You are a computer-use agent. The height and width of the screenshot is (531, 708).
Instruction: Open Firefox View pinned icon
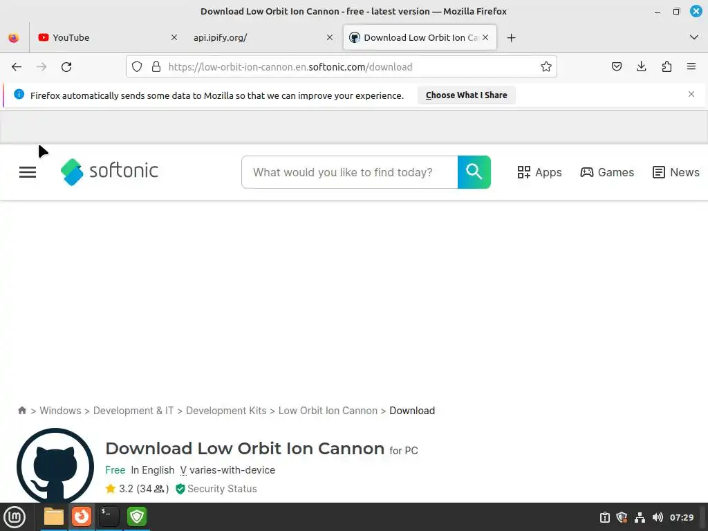[14, 38]
